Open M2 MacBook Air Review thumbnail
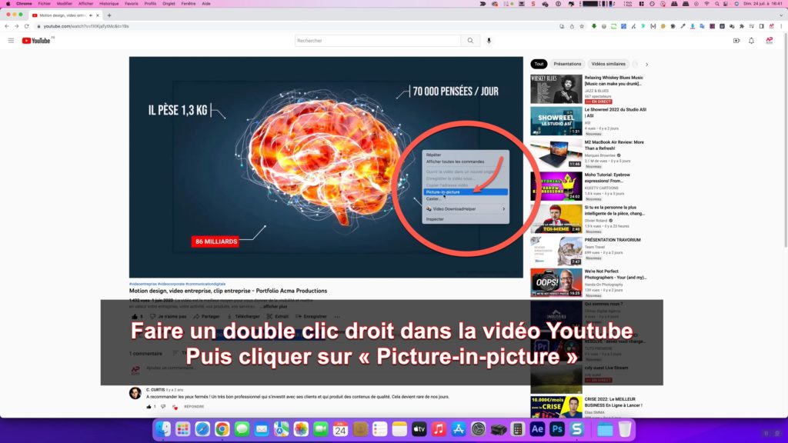This screenshot has height=443, width=788. pos(556,153)
